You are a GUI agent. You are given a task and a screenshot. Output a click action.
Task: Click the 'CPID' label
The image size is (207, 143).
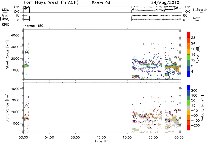[6, 25]
